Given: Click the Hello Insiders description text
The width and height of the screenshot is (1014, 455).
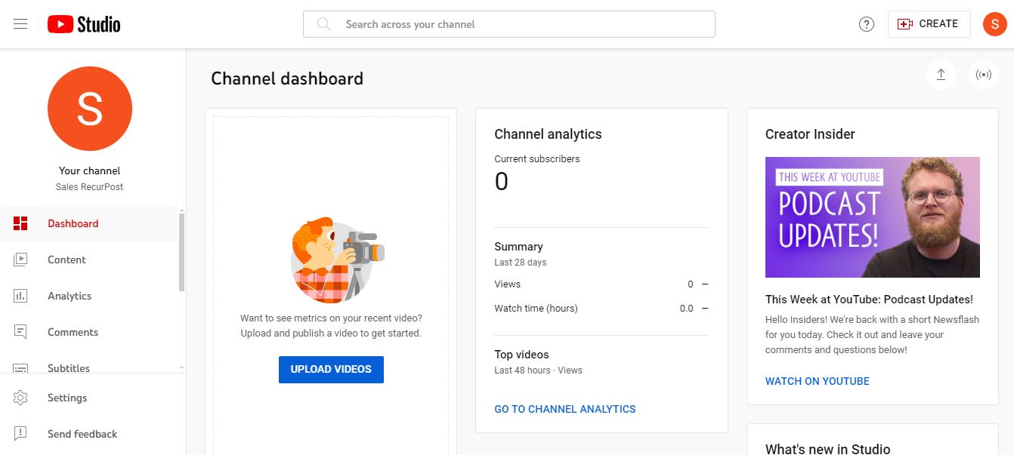Looking at the screenshot, I should point(872,335).
